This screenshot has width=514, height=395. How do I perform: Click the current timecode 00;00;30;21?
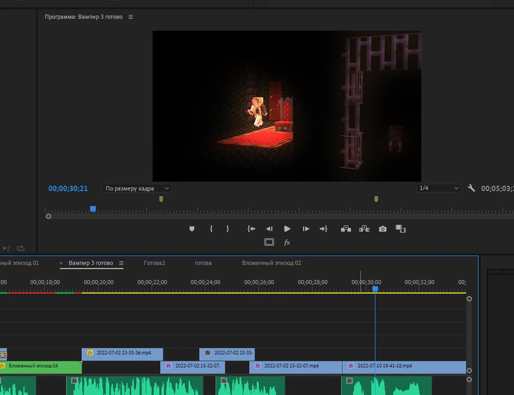68,188
